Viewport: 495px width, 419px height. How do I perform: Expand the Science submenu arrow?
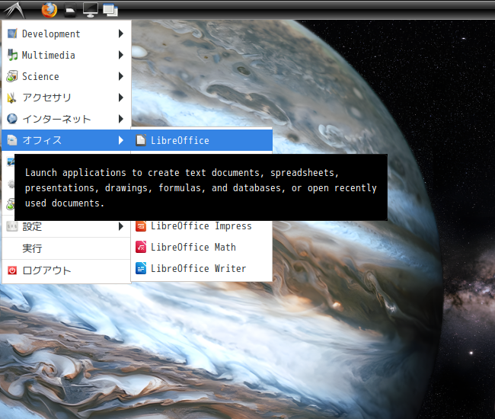(121, 76)
